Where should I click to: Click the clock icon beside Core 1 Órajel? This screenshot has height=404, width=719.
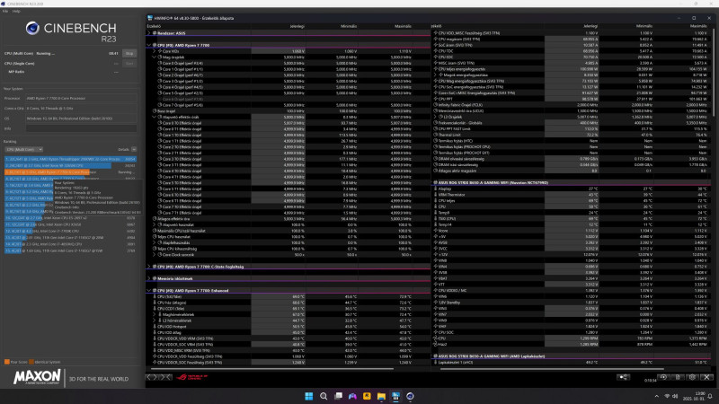tap(160, 69)
